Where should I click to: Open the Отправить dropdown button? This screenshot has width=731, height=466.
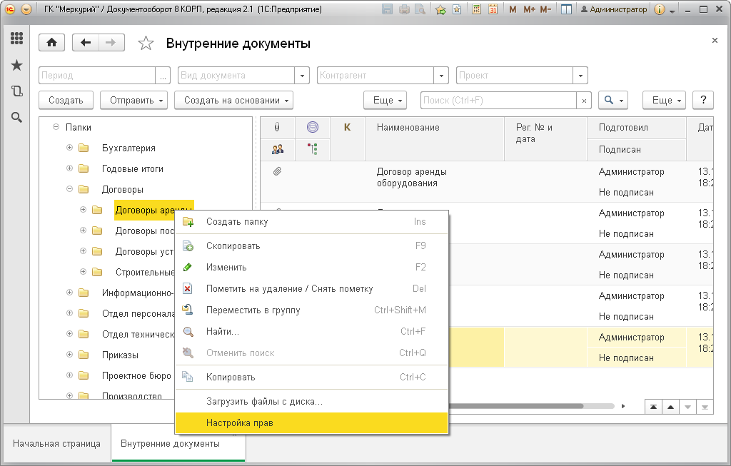coord(133,100)
